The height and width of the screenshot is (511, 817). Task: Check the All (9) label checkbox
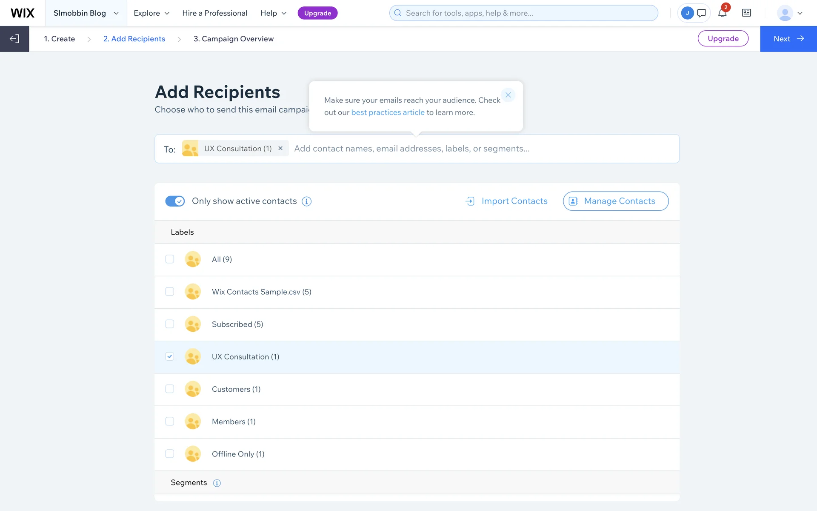[x=170, y=259]
